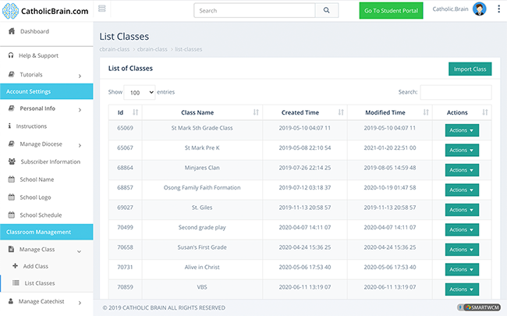
Task: Expand the Manage Catechist submenu chevron
Action: point(80,303)
